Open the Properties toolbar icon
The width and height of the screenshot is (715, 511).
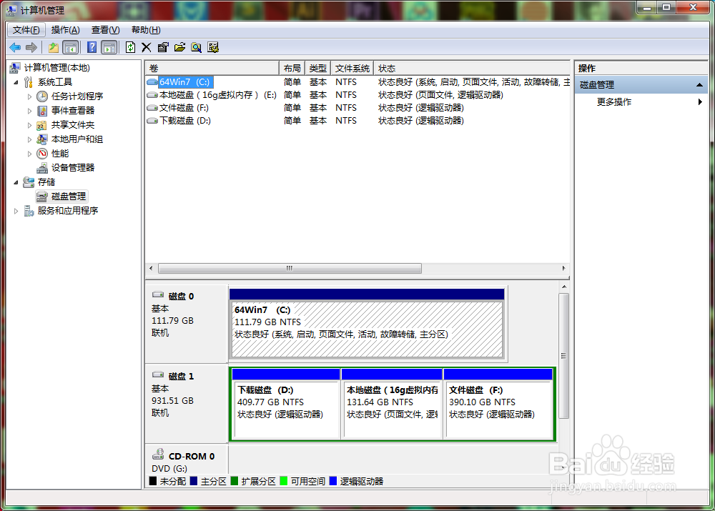point(163,47)
